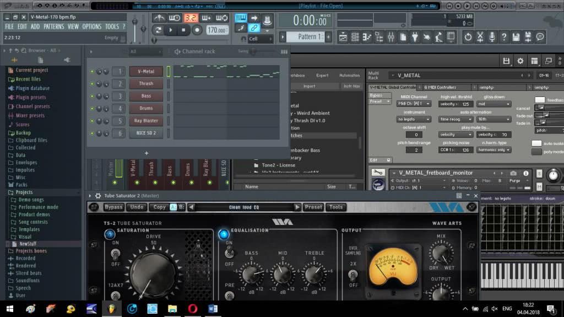Open the PATTERNS menu
This screenshot has width=564, height=317.
pos(53,26)
